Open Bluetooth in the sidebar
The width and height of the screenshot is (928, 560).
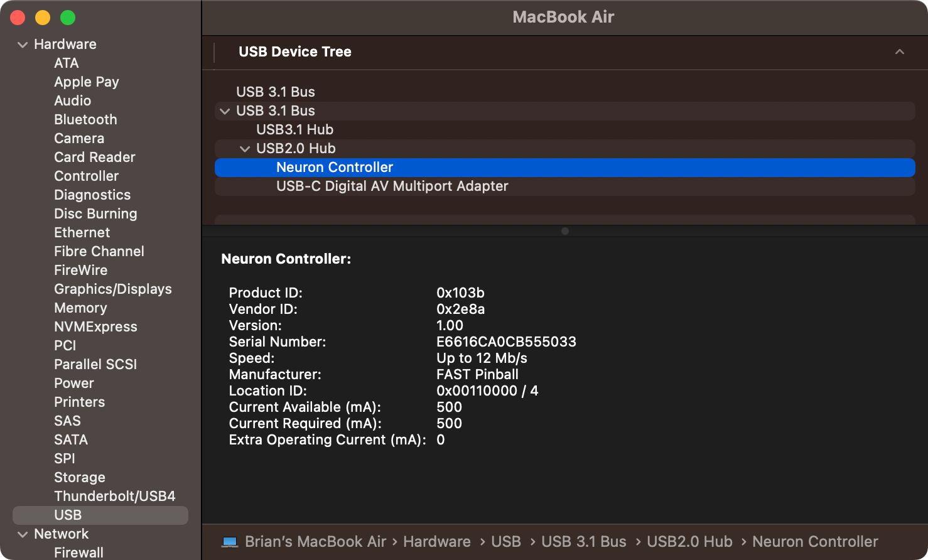85,119
